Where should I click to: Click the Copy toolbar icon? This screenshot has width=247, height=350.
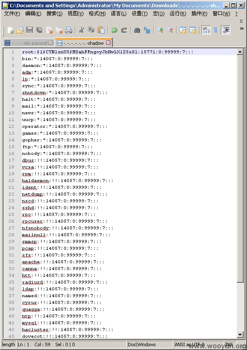[x=92, y=30]
